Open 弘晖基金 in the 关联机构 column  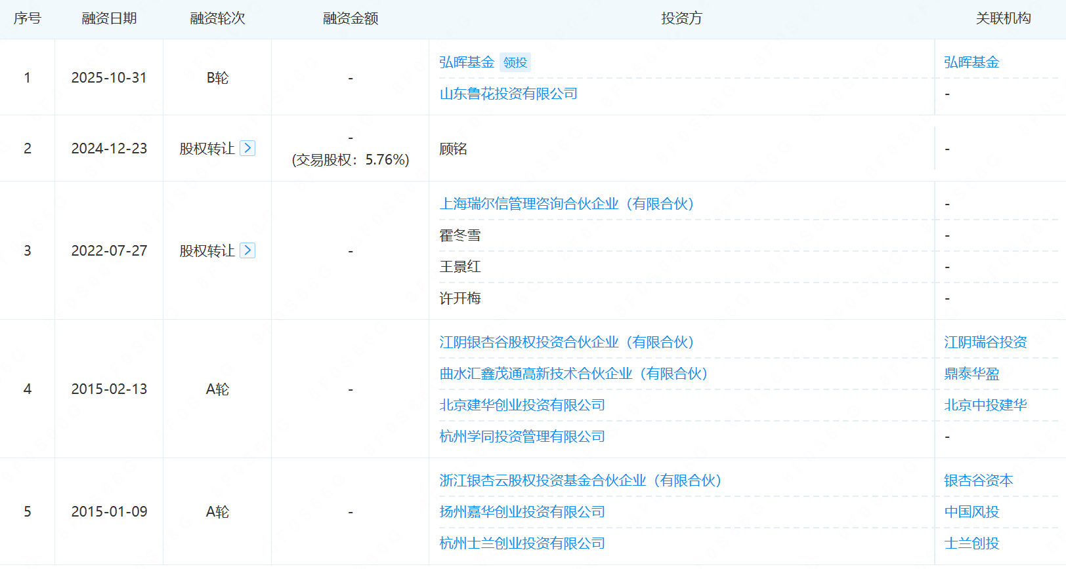click(x=971, y=62)
